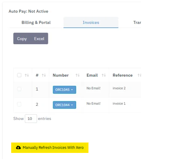
Task: Copy the table data with Copy button
Action: (22, 39)
